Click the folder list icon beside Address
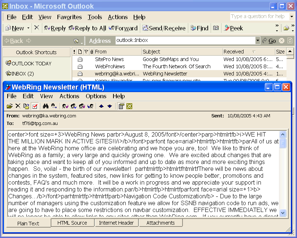 76,41
